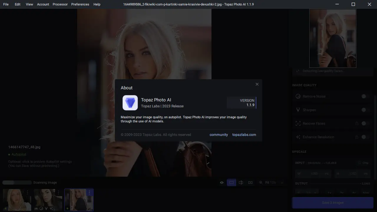Screen dimensions: 377x212
Task: Select the side-by-side view layout icon
Action: (x=250, y=183)
